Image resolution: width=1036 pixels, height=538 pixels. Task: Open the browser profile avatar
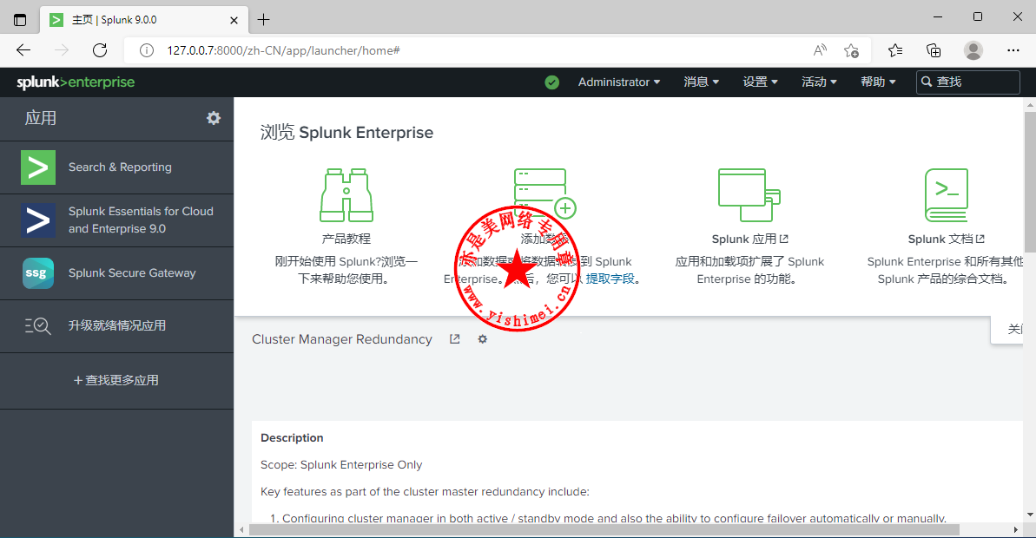pos(973,50)
